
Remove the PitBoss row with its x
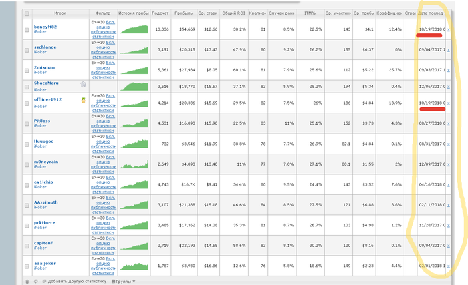point(449,123)
